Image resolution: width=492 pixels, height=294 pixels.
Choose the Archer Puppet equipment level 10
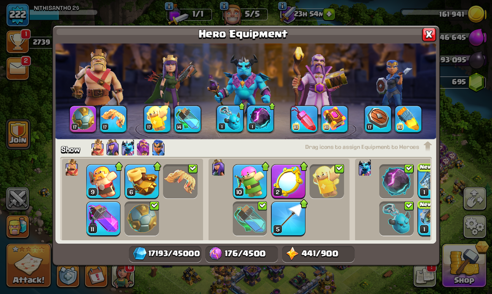point(250,181)
